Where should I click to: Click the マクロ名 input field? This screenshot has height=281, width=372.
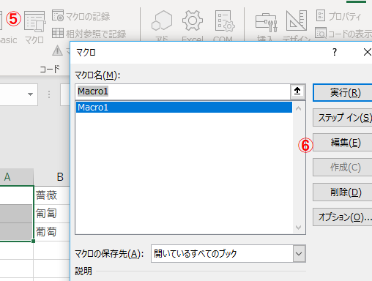click(x=183, y=91)
